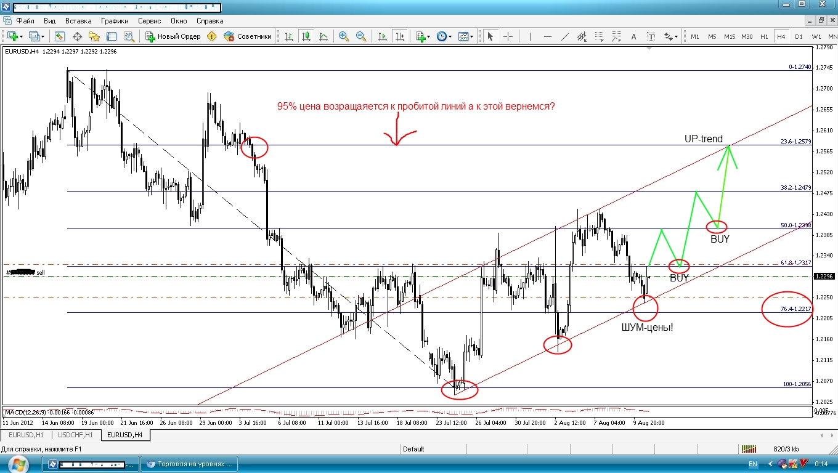Open the Вставка menu
This screenshot has height=473, width=838.
click(x=78, y=20)
